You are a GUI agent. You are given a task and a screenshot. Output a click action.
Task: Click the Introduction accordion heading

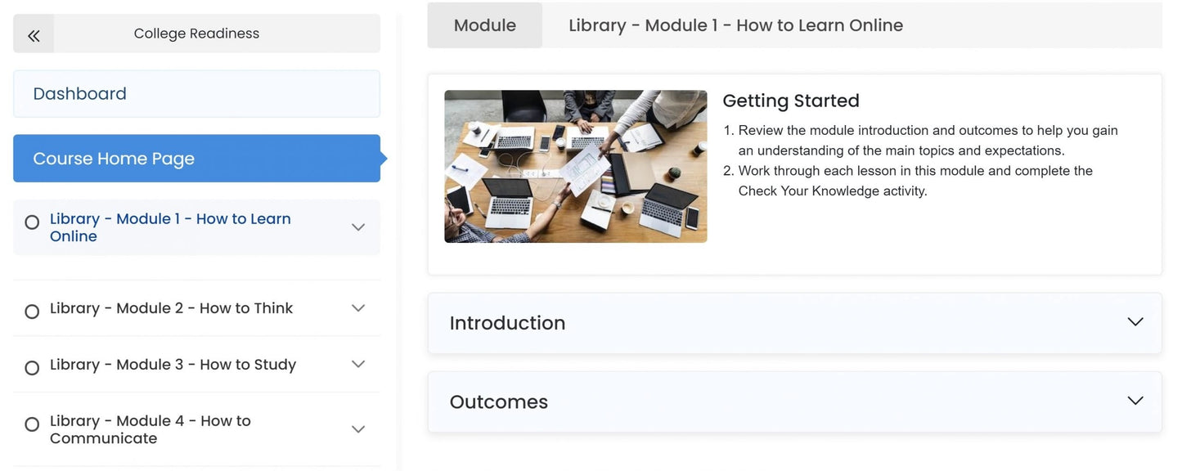pyautogui.click(x=507, y=323)
